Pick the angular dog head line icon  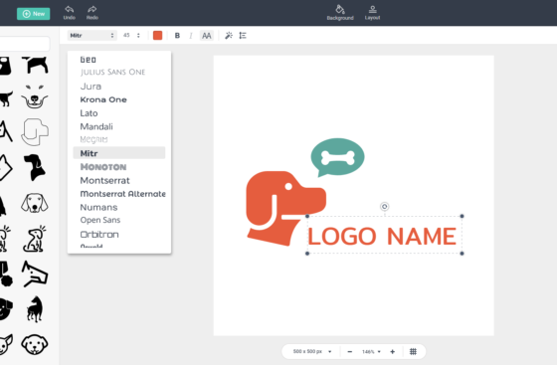(x=35, y=274)
